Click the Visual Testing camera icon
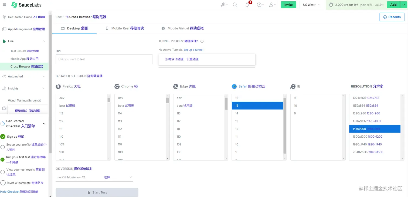 coord(4,108)
